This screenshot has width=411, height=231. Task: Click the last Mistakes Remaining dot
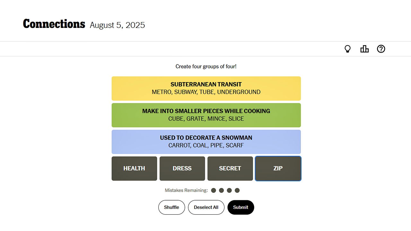(237, 190)
